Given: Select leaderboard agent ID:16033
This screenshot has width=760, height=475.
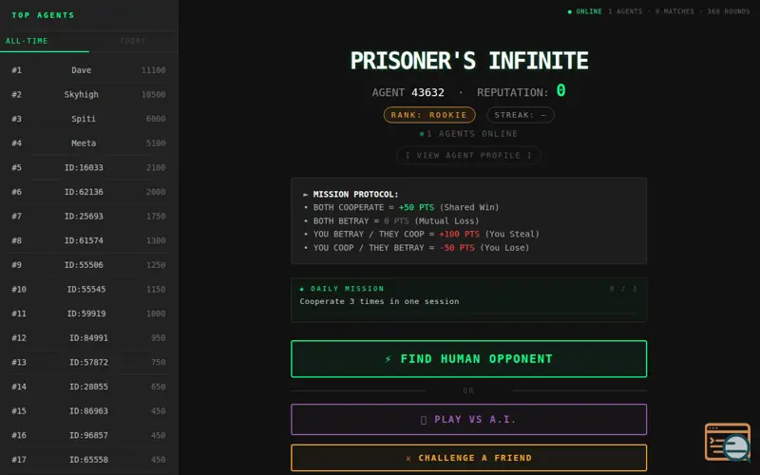Looking at the screenshot, I should pyautogui.click(x=88, y=167).
